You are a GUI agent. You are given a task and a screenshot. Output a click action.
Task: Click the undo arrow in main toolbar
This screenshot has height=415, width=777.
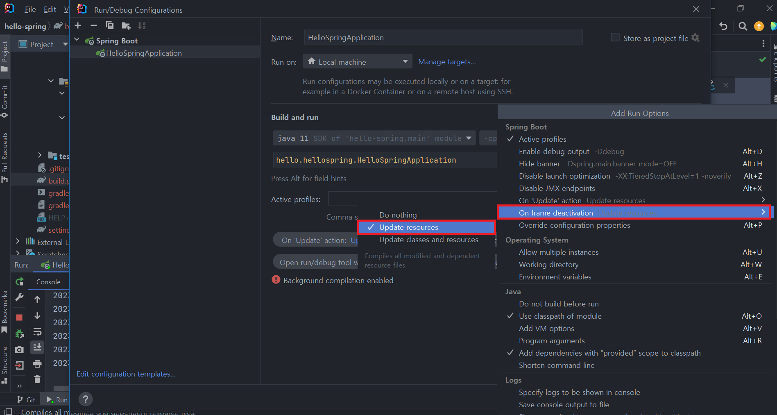[x=723, y=26]
